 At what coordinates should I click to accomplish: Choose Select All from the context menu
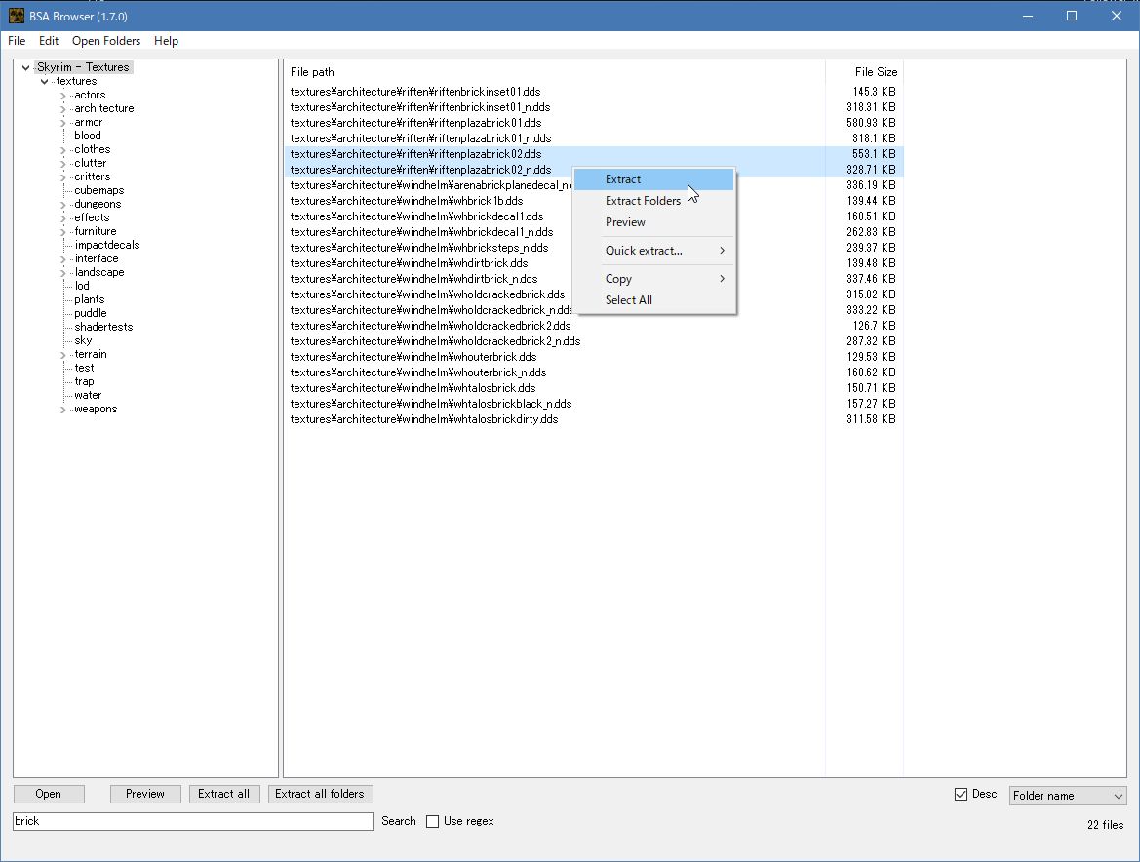coord(653,300)
